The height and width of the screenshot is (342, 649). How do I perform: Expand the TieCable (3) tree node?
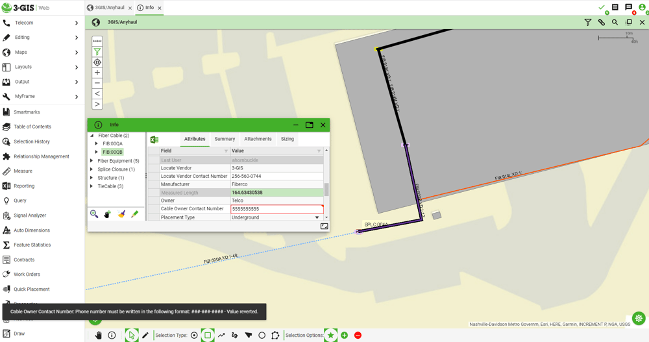[92, 186]
